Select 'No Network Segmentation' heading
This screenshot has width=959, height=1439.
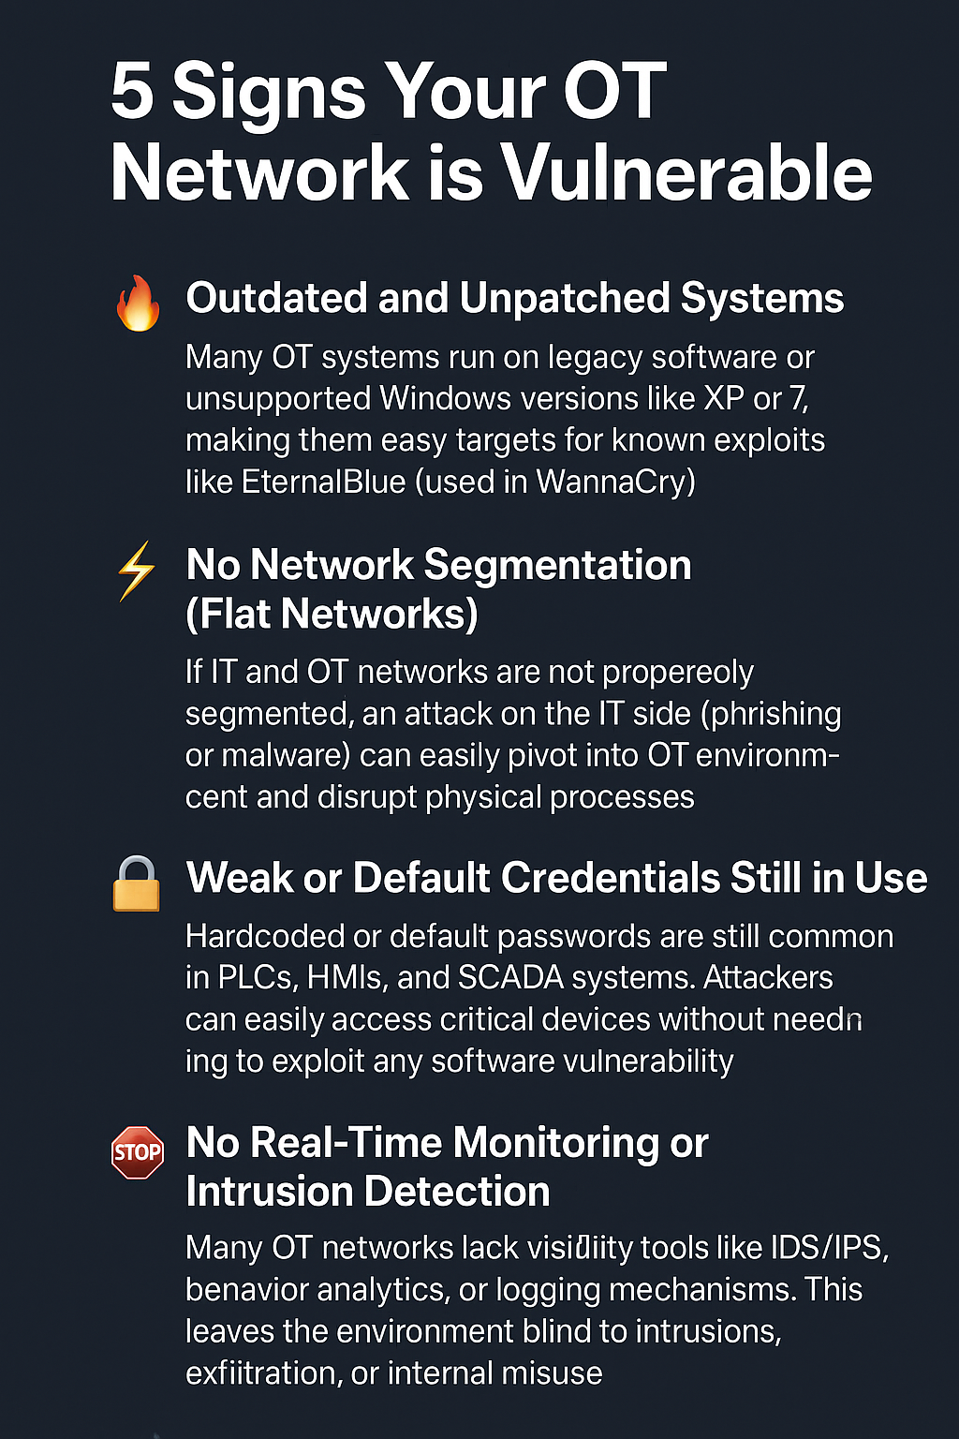coord(438,565)
